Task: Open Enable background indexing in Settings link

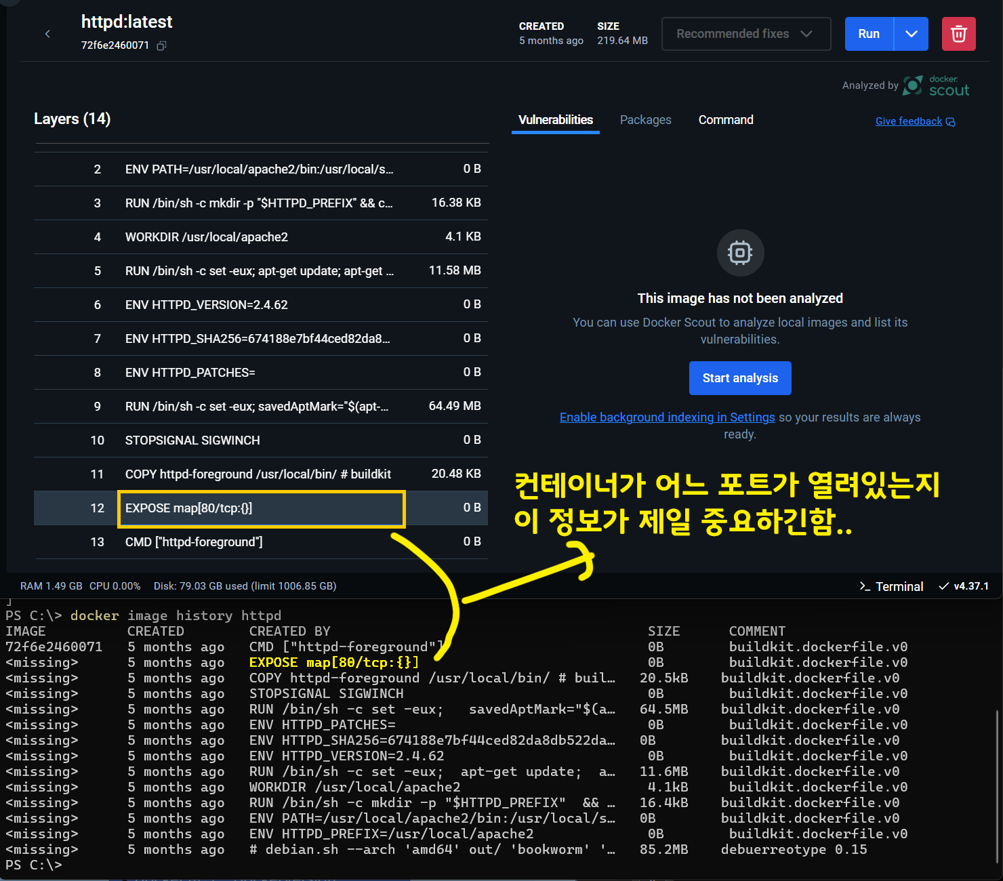Action: tap(667, 417)
